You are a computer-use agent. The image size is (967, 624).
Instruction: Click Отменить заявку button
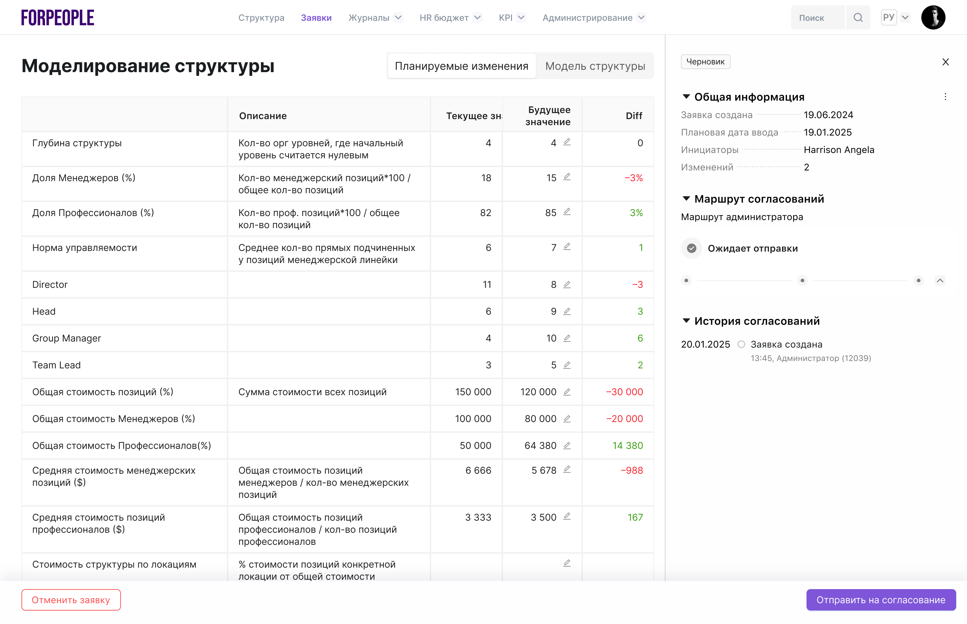[71, 600]
